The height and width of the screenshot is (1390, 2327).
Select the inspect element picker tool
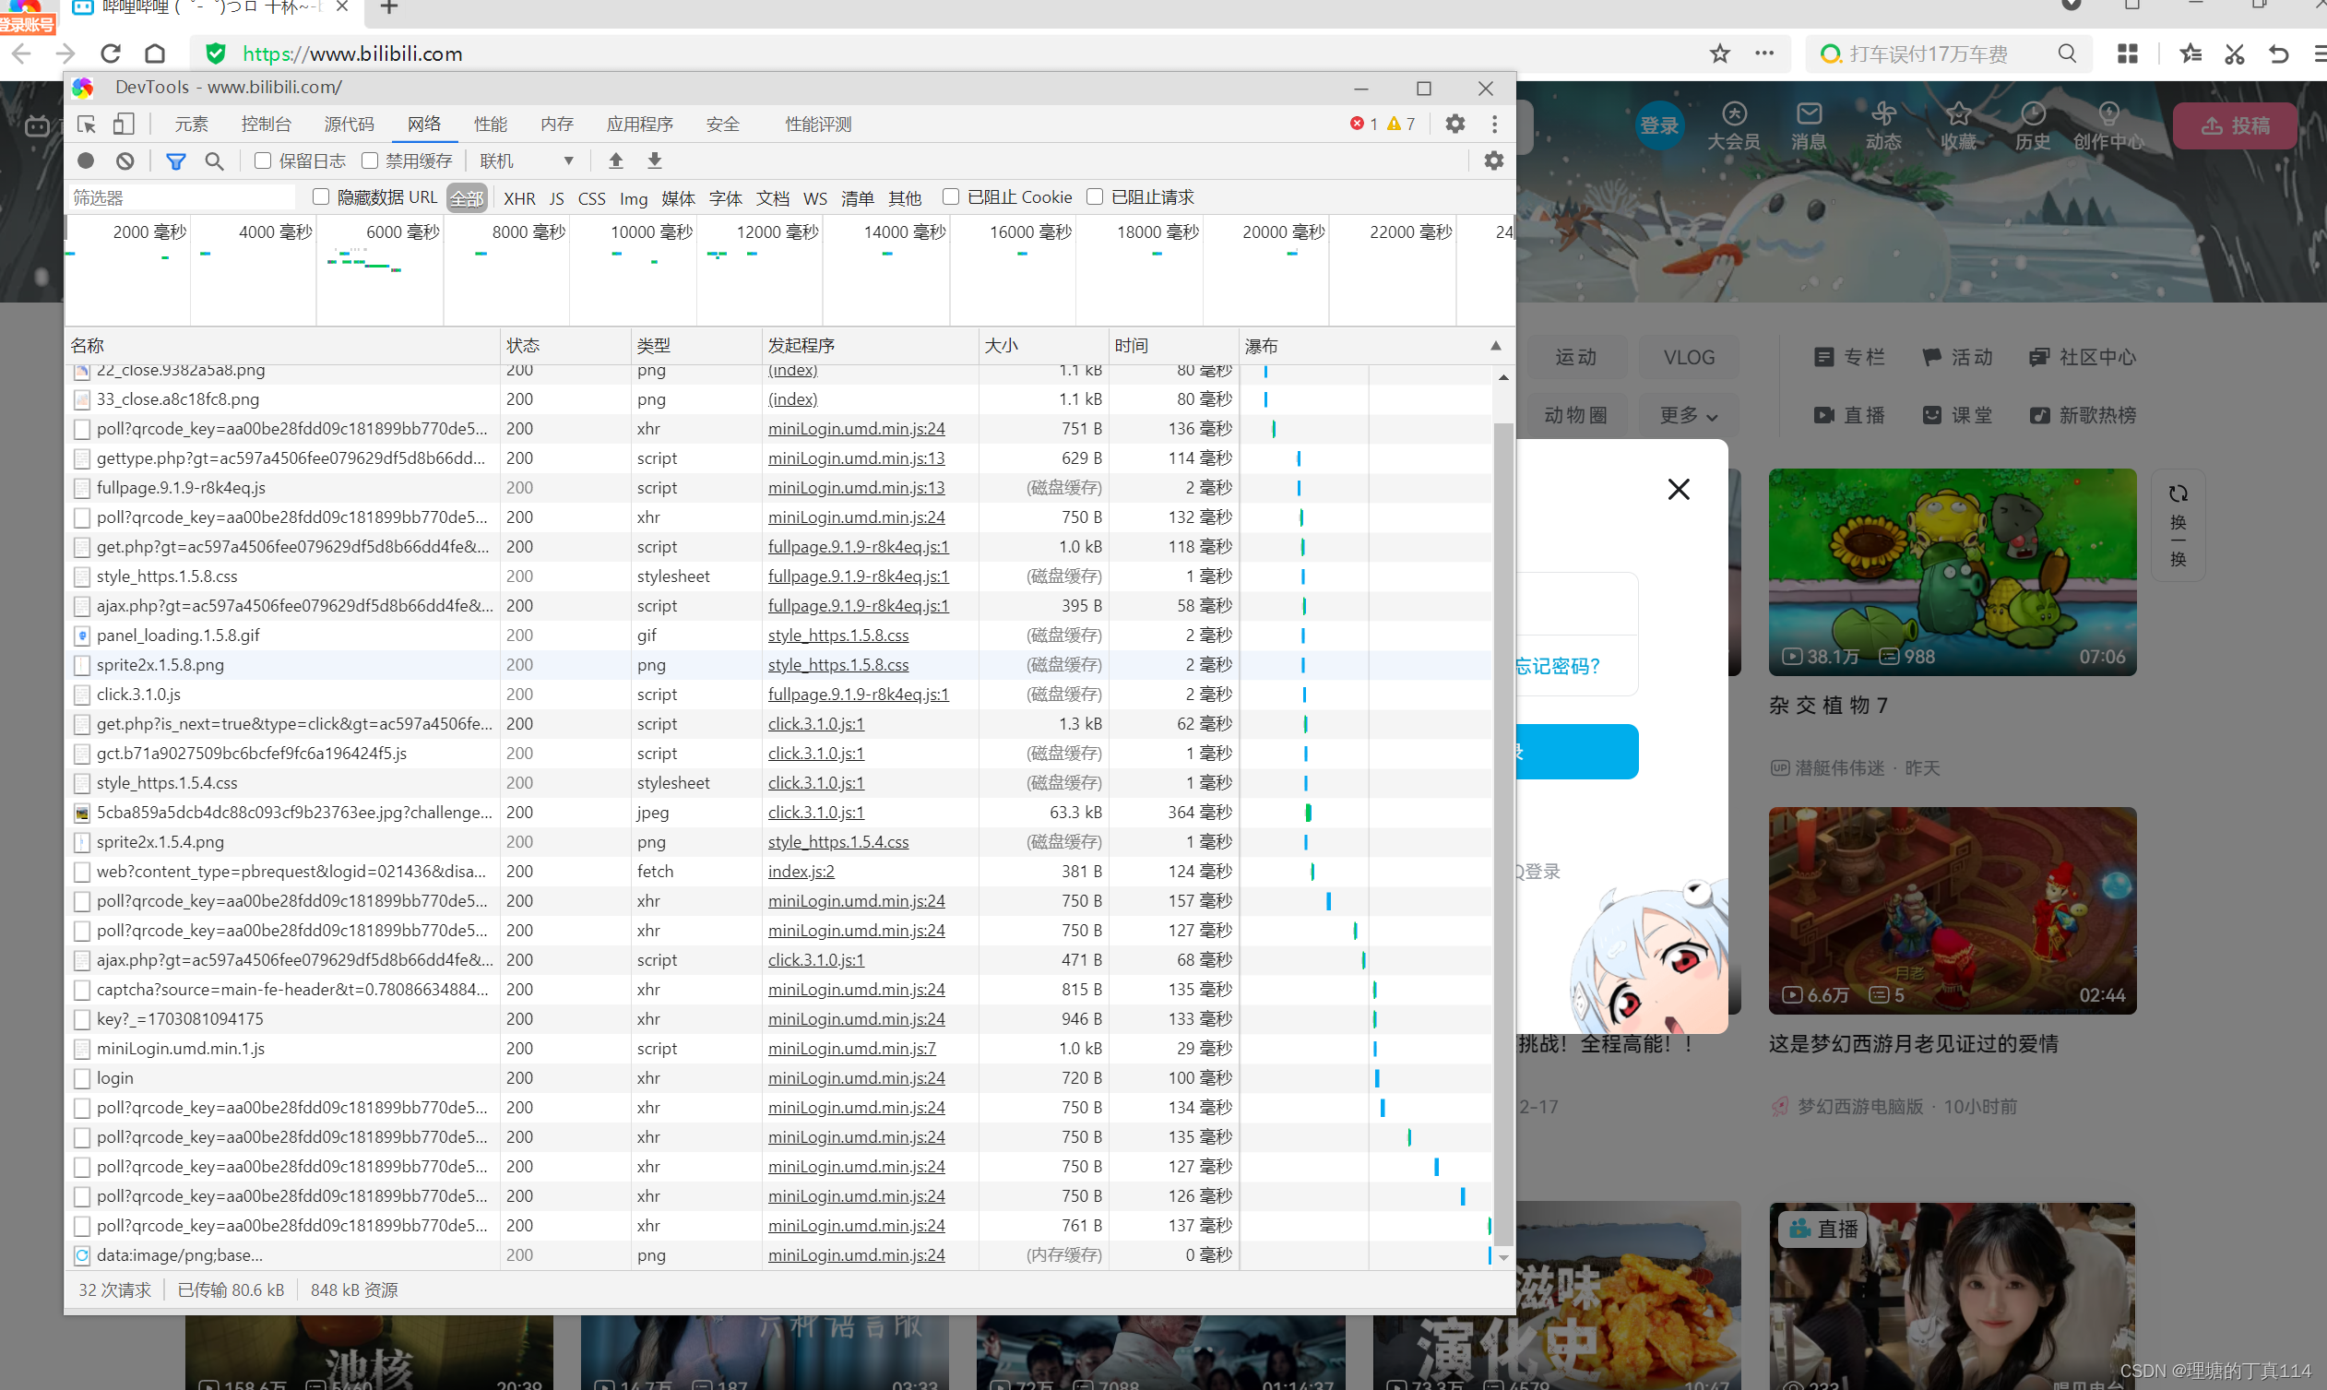point(86,125)
